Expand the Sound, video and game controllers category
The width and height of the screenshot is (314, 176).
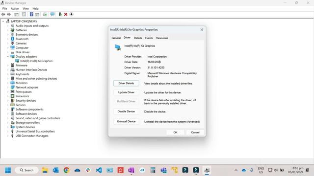[x=8, y=118]
